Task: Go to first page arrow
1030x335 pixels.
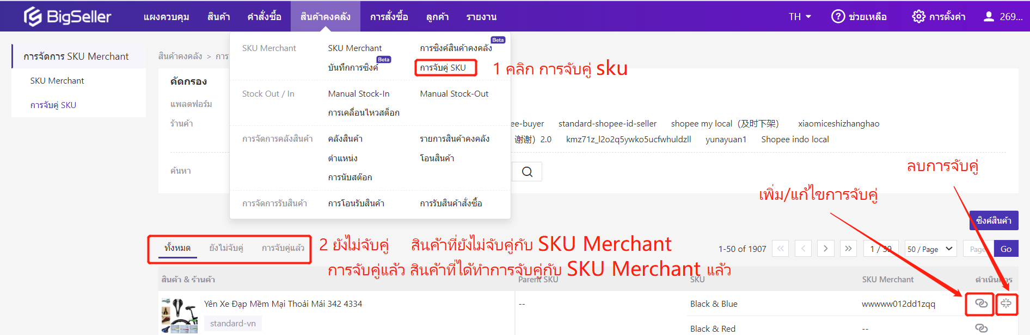Action: (780, 249)
